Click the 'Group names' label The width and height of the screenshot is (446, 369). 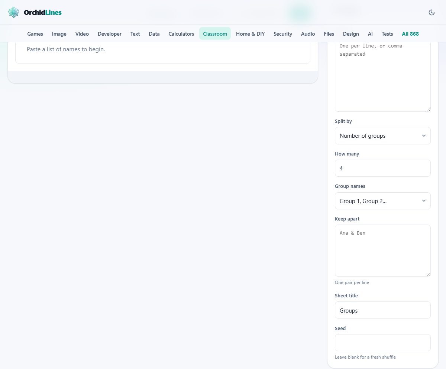[350, 186]
